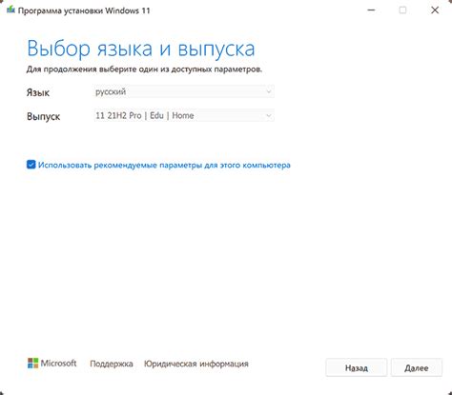Click the instruction text 'Для продолжения выберите один из доступных параметров.'
Viewport: 452px width, 395px height.
click(x=144, y=69)
